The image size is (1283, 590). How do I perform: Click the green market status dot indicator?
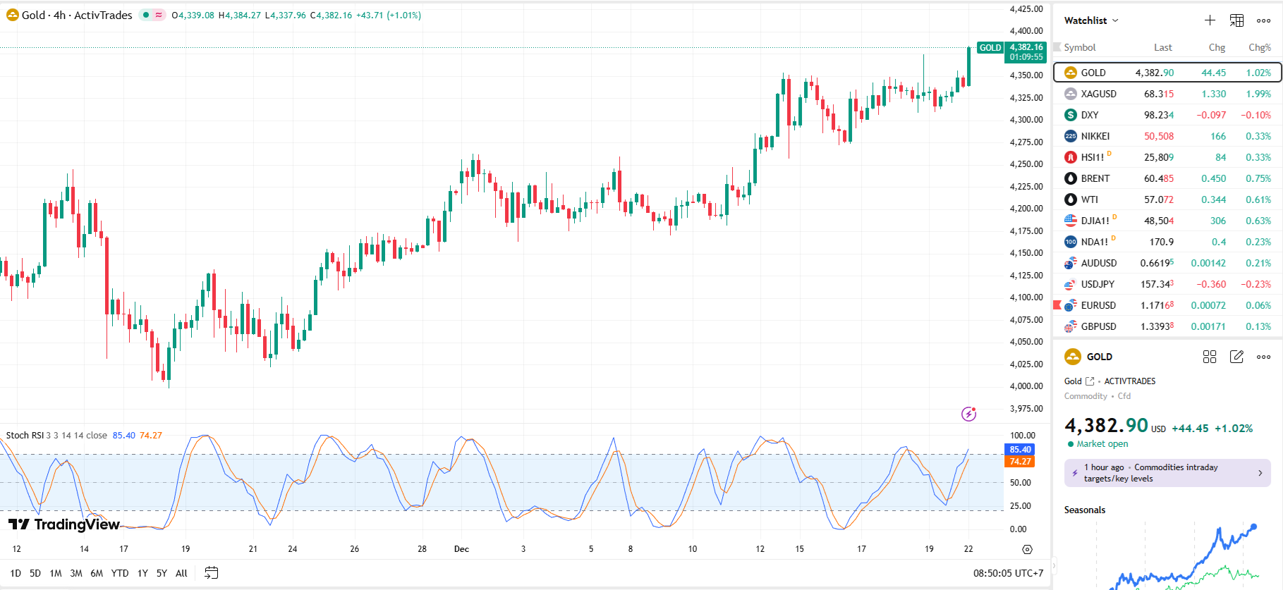coord(146,15)
